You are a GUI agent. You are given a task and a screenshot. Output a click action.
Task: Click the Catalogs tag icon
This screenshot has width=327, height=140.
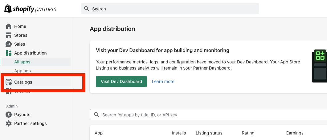[9, 82]
